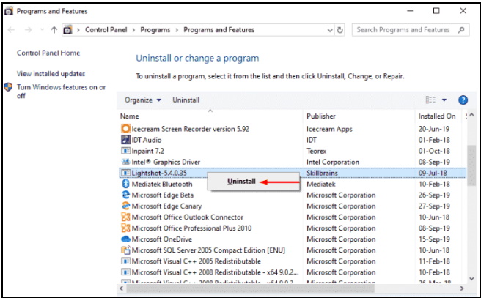
Task: Expand the address bar history dropdown
Action: pos(330,30)
